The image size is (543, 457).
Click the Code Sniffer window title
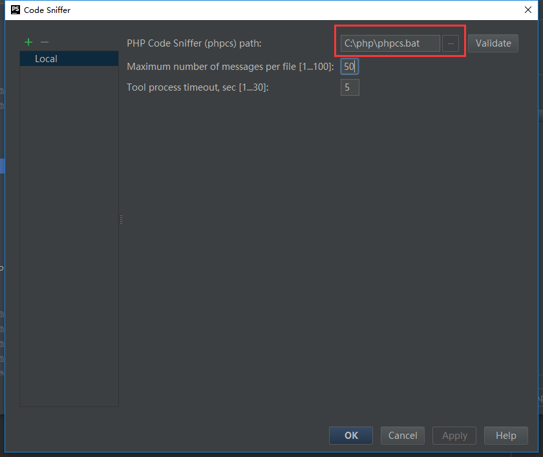tap(47, 10)
